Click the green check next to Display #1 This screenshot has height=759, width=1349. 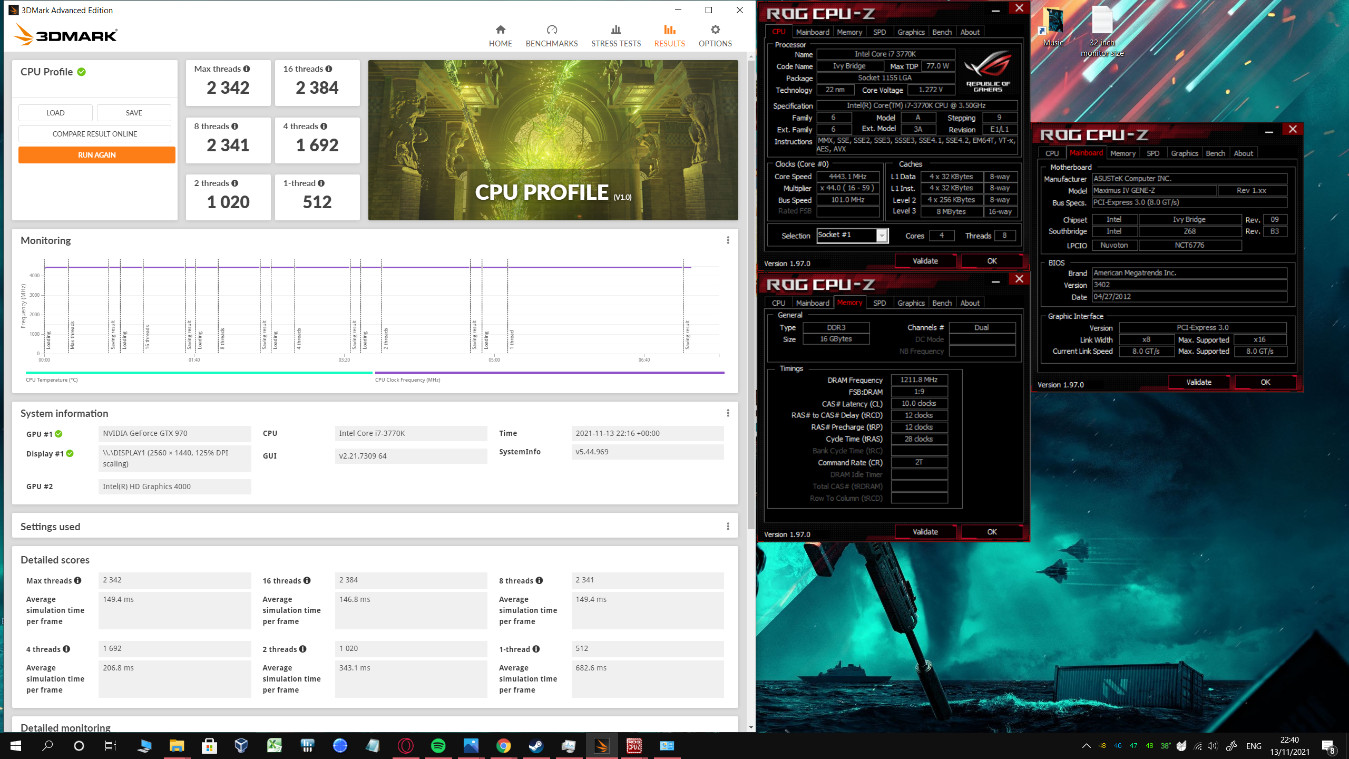pyautogui.click(x=70, y=453)
